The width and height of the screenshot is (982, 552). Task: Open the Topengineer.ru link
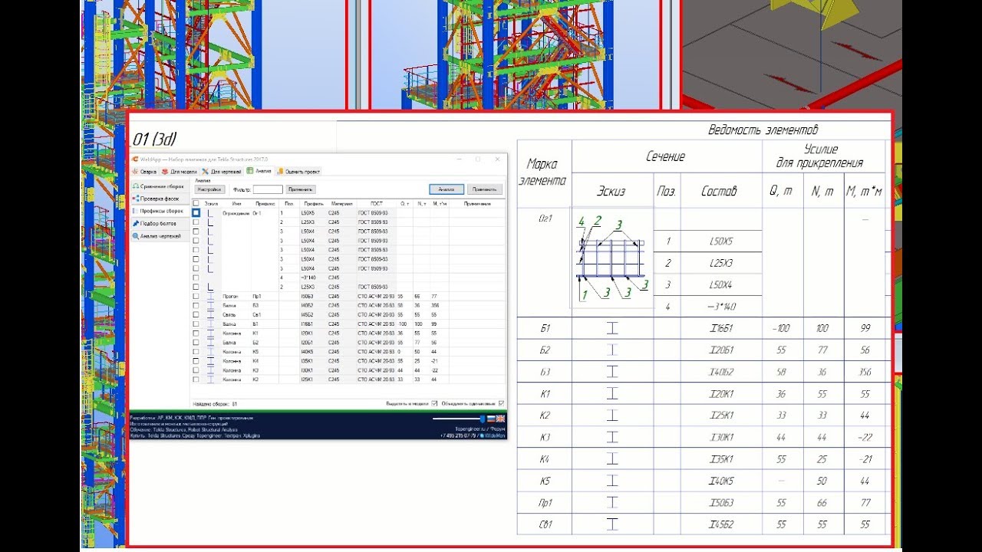(471, 429)
